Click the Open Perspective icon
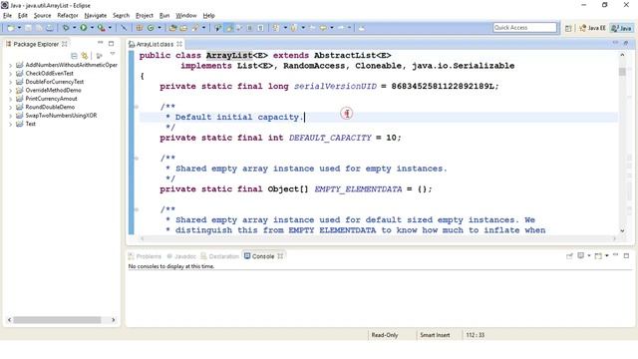 (x=568, y=28)
